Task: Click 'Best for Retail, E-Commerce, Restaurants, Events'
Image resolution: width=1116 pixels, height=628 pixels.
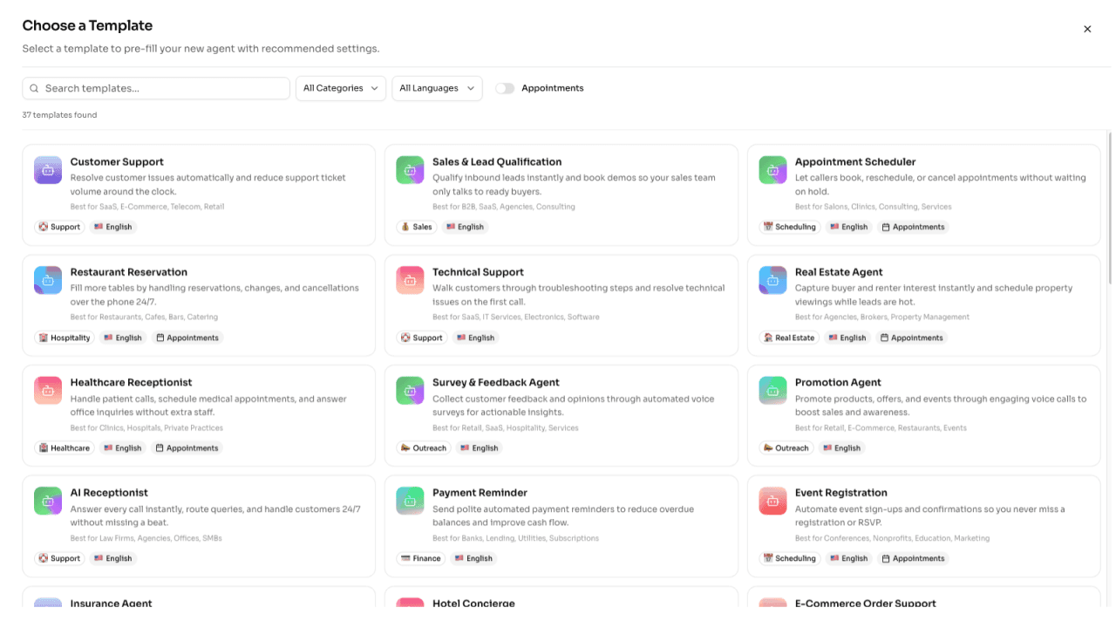Action: (881, 428)
